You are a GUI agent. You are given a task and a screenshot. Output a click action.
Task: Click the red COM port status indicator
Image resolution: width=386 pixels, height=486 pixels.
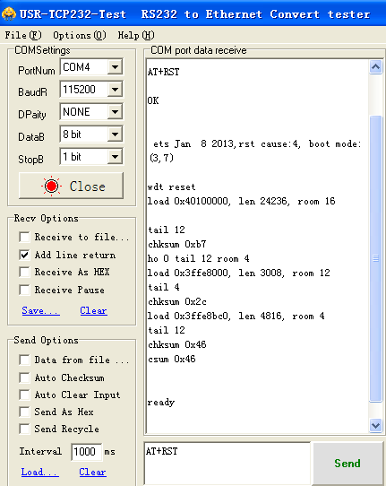pos(51,186)
